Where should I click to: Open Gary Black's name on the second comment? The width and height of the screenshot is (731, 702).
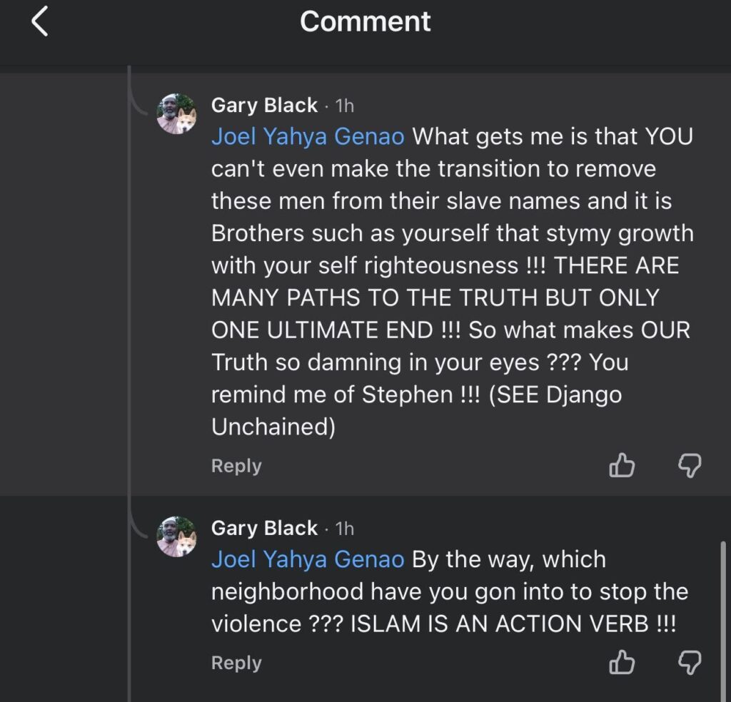point(264,528)
